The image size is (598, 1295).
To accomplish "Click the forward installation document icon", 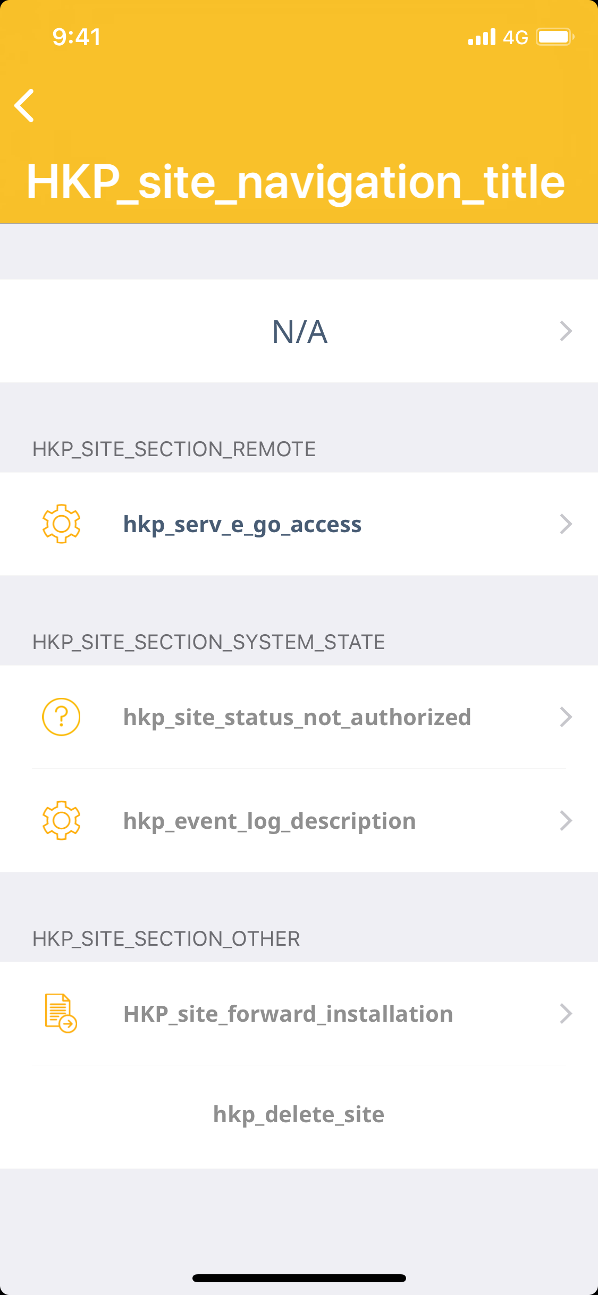I will (x=61, y=1013).
